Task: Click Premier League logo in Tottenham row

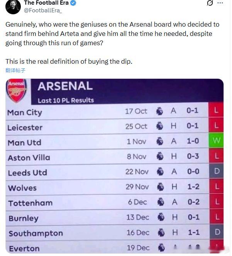Action: pos(161,202)
